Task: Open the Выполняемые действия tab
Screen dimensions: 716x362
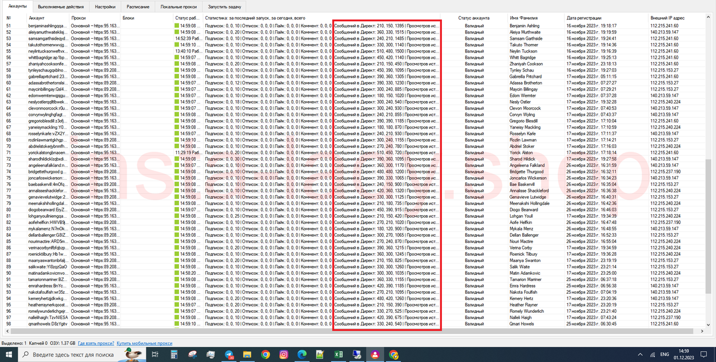Action: coord(60,7)
